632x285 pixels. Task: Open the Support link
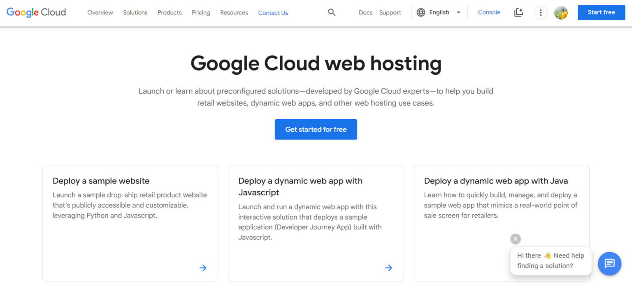point(390,13)
